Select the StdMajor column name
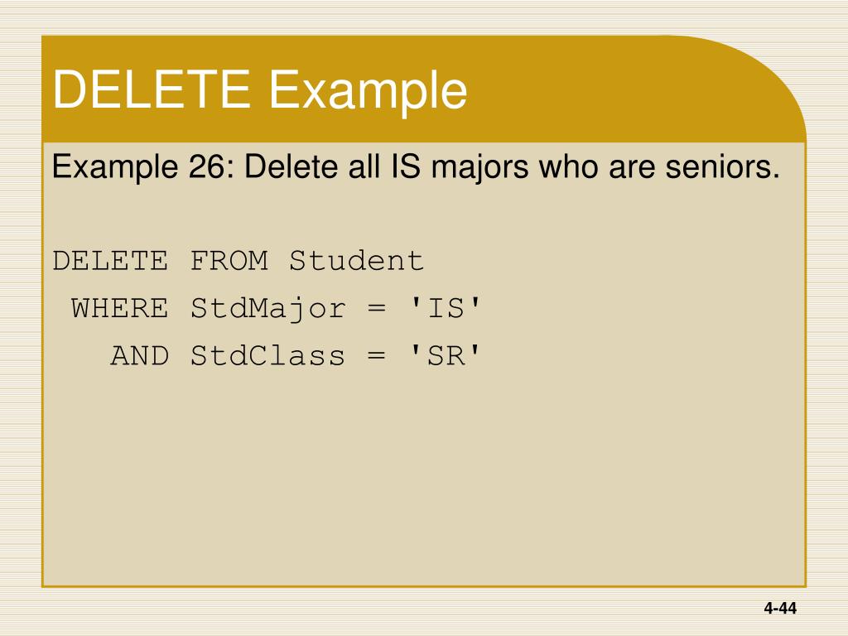The width and height of the screenshot is (848, 636). click(267, 310)
